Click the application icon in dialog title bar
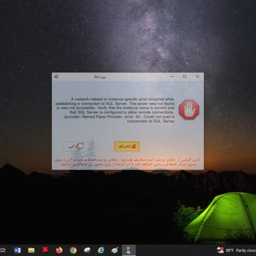The height and width of the screenshot is (256, 256). pyautogui.click(x=56, y=76)
